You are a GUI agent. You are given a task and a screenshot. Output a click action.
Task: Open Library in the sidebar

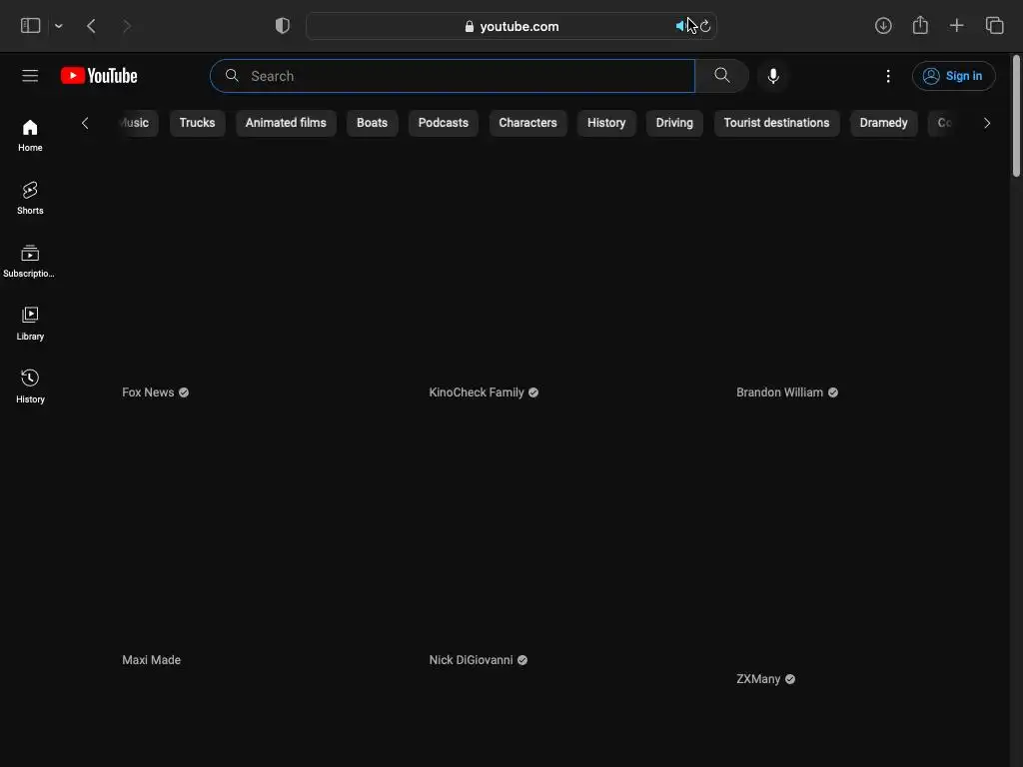pyautogui.click(x=30, y=325)
